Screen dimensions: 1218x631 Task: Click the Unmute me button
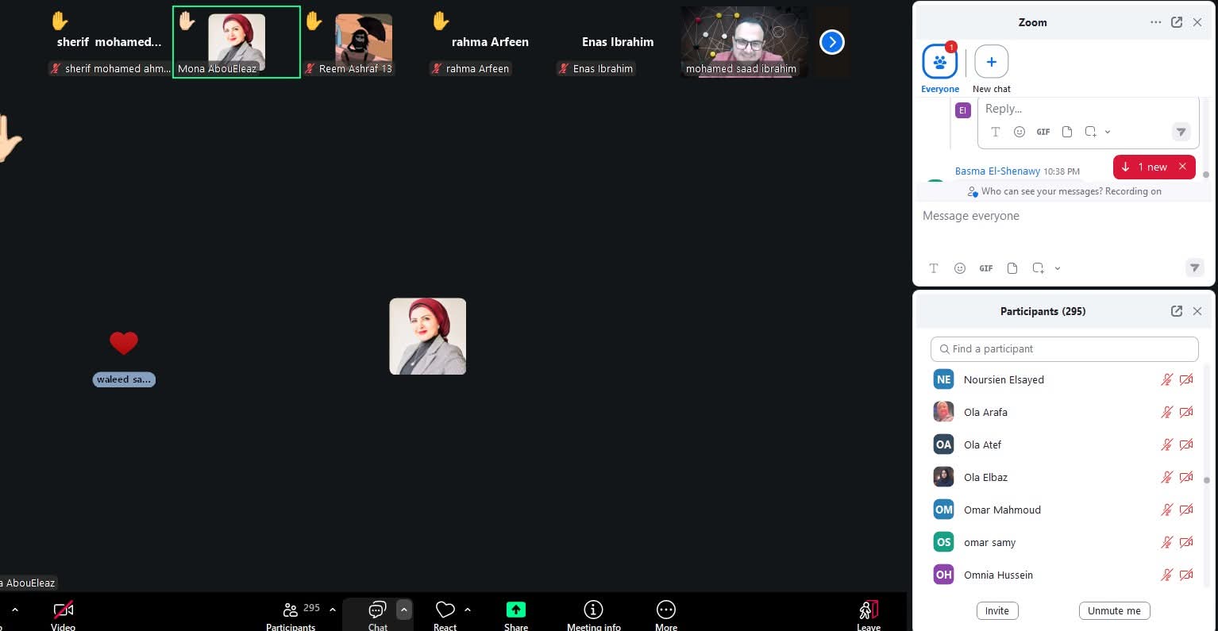pos(1114,610)
